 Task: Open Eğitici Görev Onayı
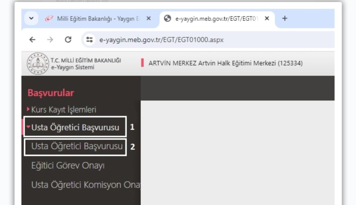point(68,166)
